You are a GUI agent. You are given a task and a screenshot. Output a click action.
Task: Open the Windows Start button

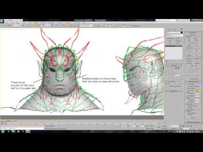pos(3,131)
